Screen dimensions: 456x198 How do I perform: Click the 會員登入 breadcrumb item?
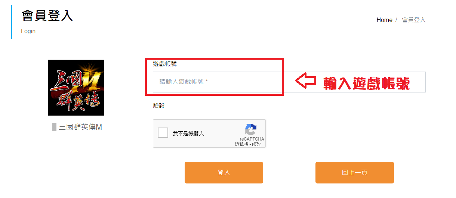pos(414,20)
